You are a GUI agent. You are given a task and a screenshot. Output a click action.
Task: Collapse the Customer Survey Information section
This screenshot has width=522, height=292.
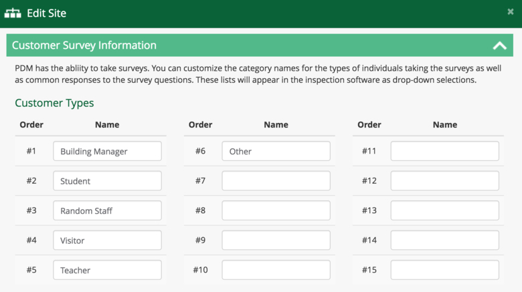pyautogui.click(x=499, y=46)
